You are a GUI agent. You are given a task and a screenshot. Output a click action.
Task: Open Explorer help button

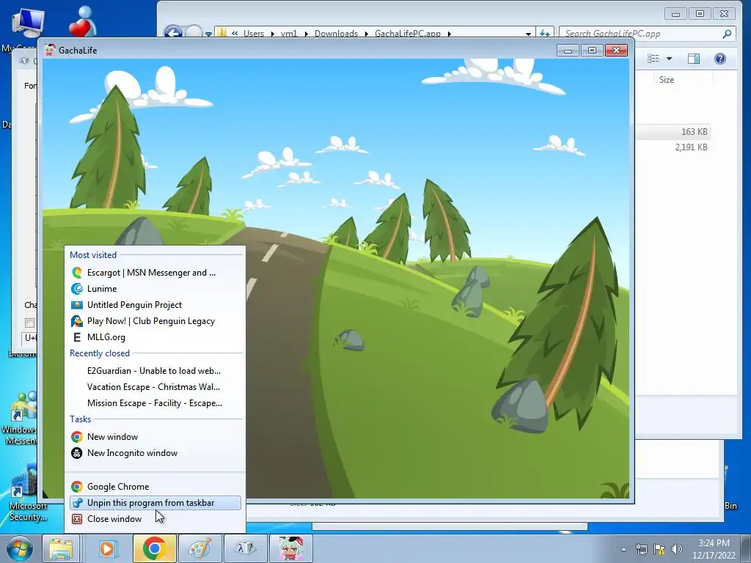[720, 59]
